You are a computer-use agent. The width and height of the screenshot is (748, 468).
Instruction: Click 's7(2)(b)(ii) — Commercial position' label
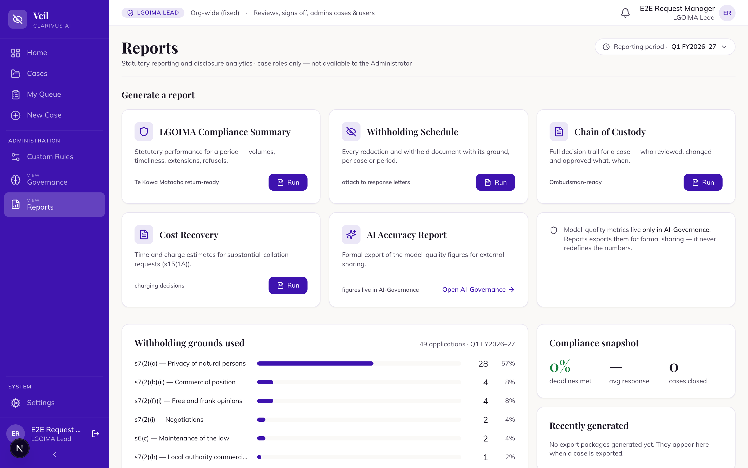click(x=185, y=382)
